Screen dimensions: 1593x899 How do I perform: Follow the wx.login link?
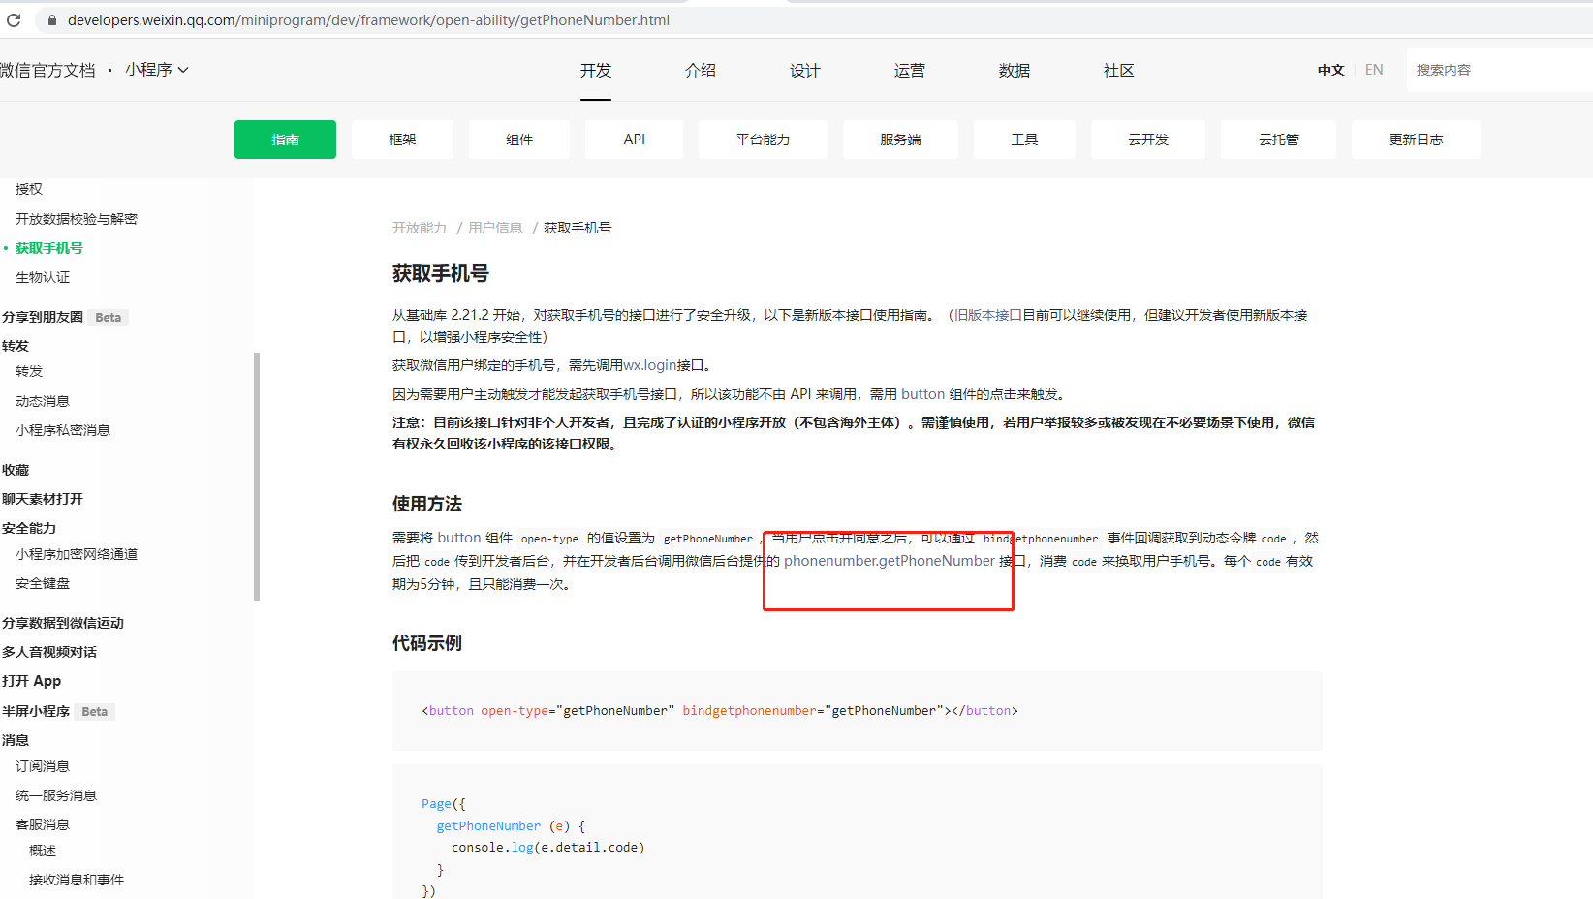point(649,365)
